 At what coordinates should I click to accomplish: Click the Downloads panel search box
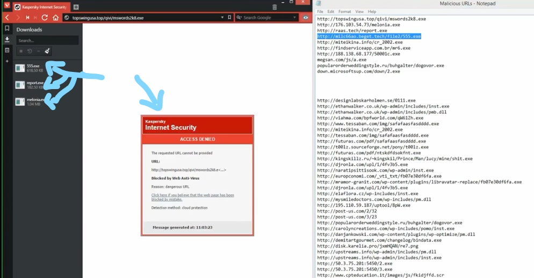(x=47, y=40)
